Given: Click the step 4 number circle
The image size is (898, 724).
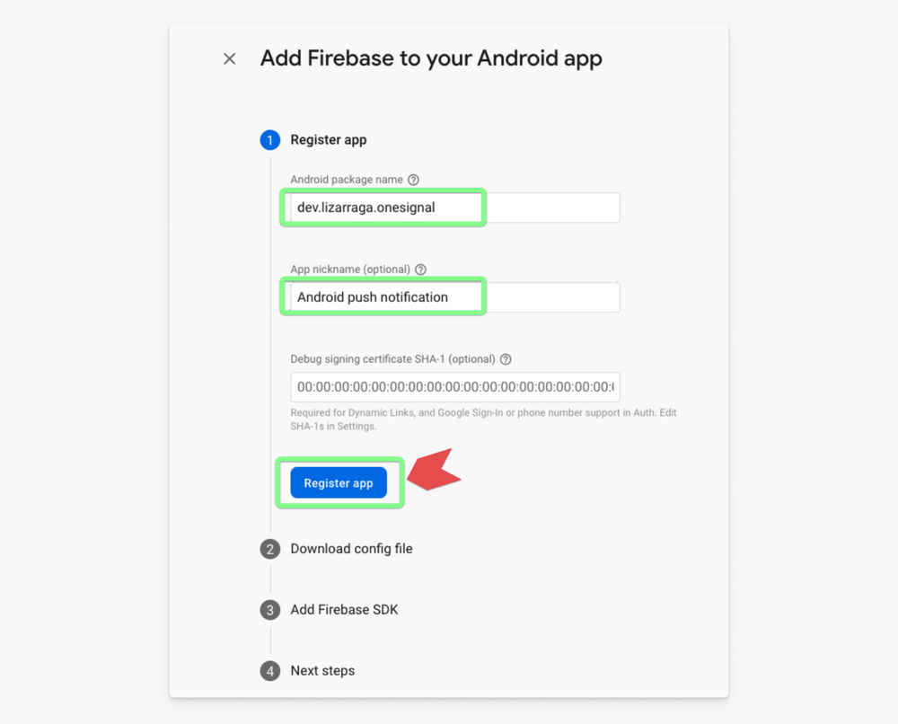Looking at the screenshot, I should coord(270,671).
